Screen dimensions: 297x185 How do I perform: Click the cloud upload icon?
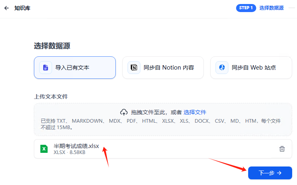click(124, 112)
